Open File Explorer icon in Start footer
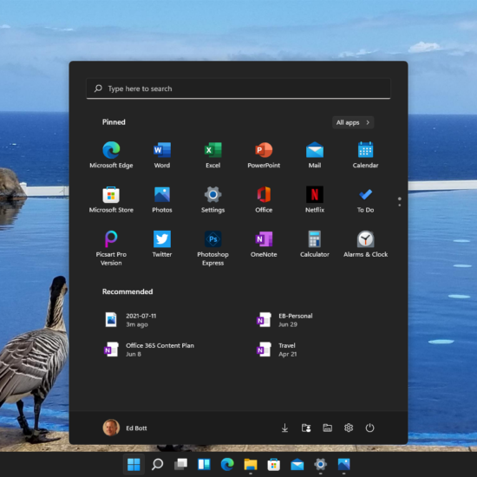The image size is (477, 477). (x=327, y=428)
